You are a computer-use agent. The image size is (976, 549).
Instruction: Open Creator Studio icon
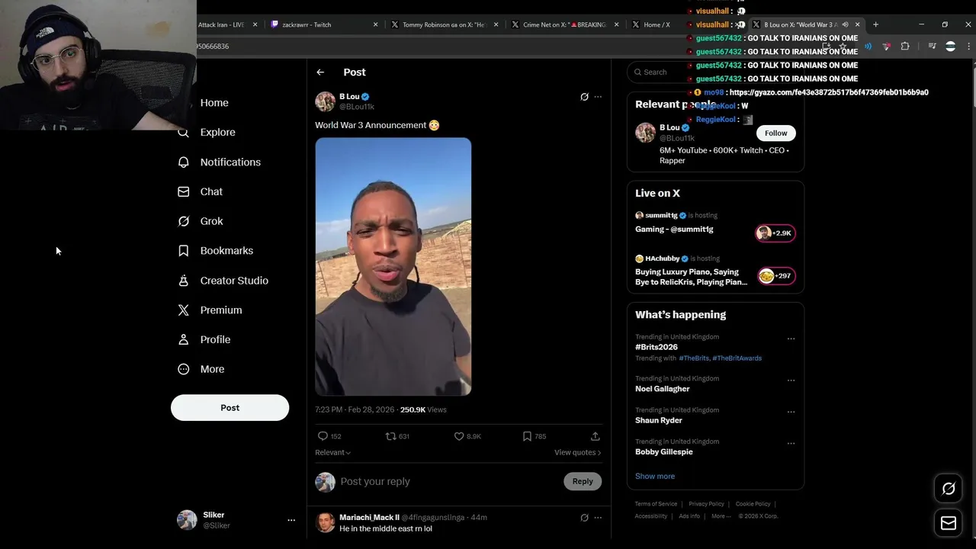click(x=184, y=281)
